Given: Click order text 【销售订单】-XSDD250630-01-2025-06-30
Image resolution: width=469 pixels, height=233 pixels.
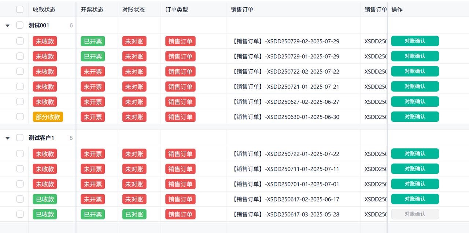Looking at the screenshot, I should point(285,117).
